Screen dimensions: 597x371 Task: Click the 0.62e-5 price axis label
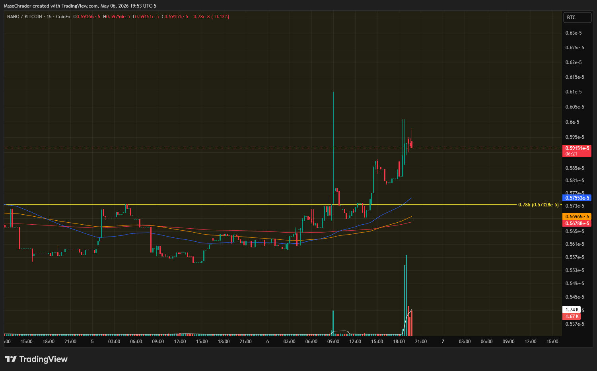click(x=574, y=62)
